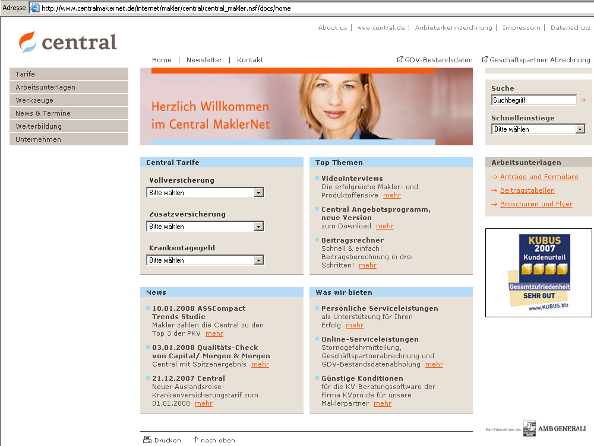
Task: Click mehr for Qualitäts-Check news
Action: click(x=260, y=364)
